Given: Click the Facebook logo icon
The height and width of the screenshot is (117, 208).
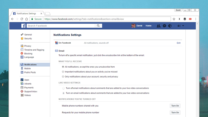Looking at the screenshot, I should [23, 26].
